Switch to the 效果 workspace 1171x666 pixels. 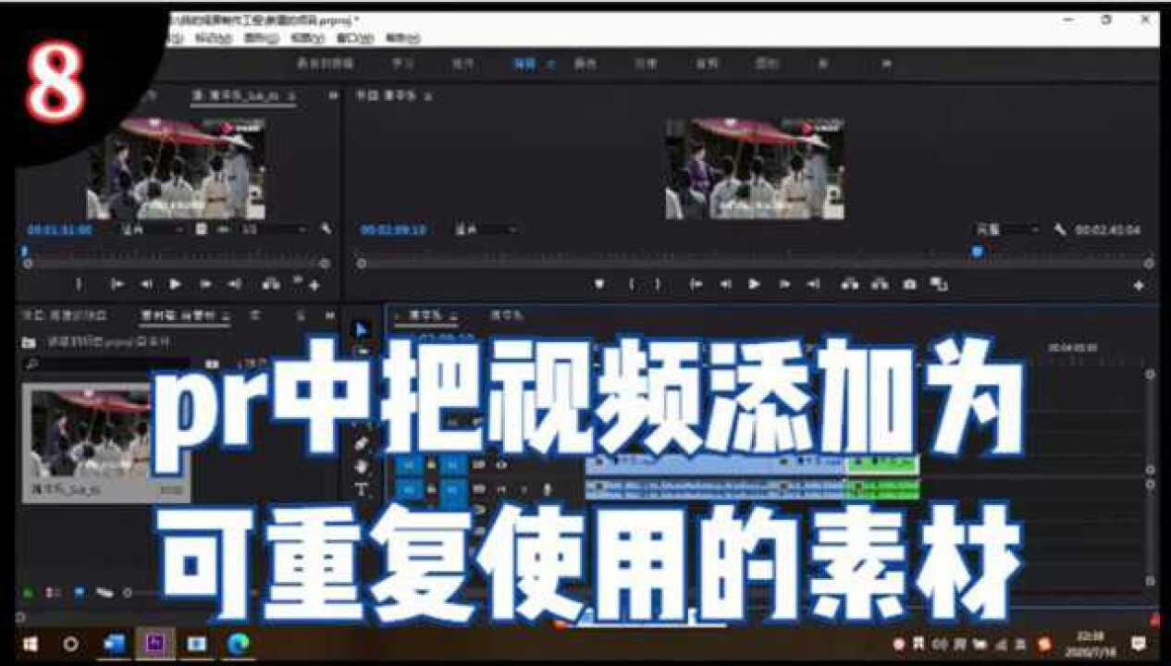pyautogui.click(x=646, y=64)
